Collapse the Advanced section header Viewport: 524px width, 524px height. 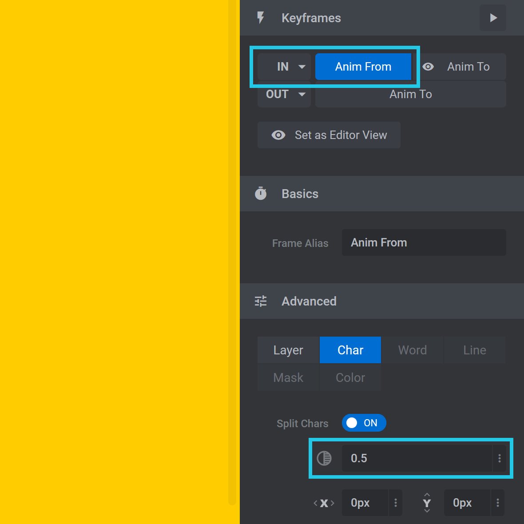pos(381,301)
